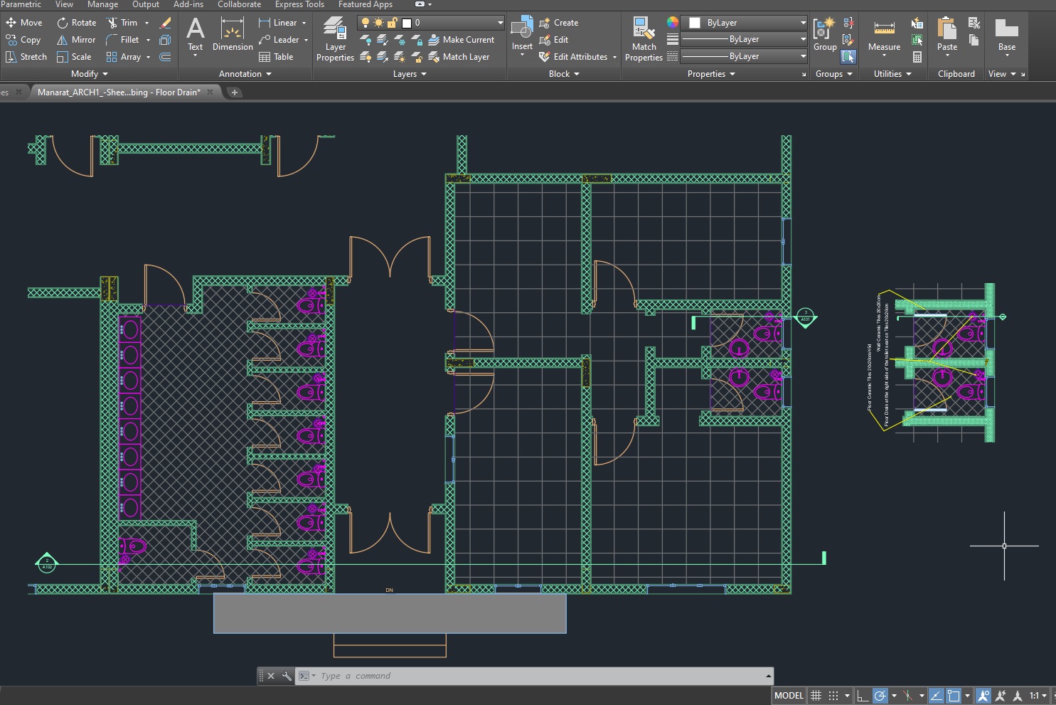Viewport: 1056px width, 705px height.
Task: Click Match Properties tool
Action: (644, 39)
